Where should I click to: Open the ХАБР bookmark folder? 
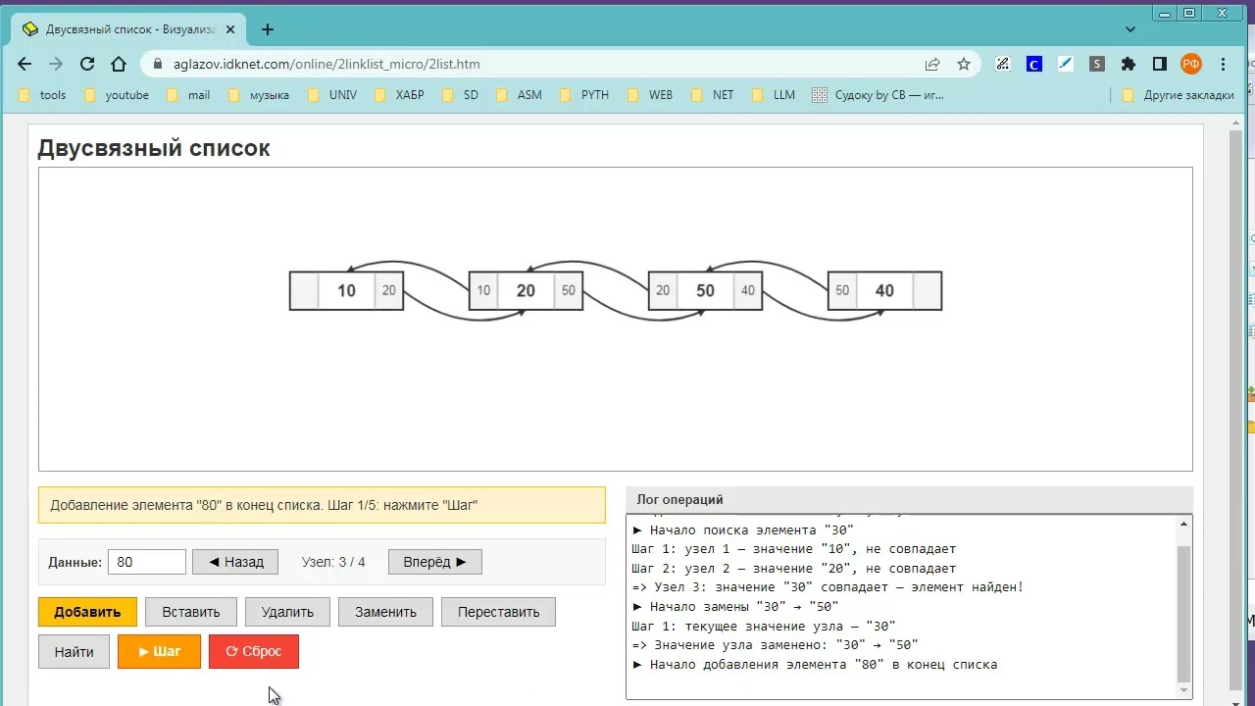[399, 95]
